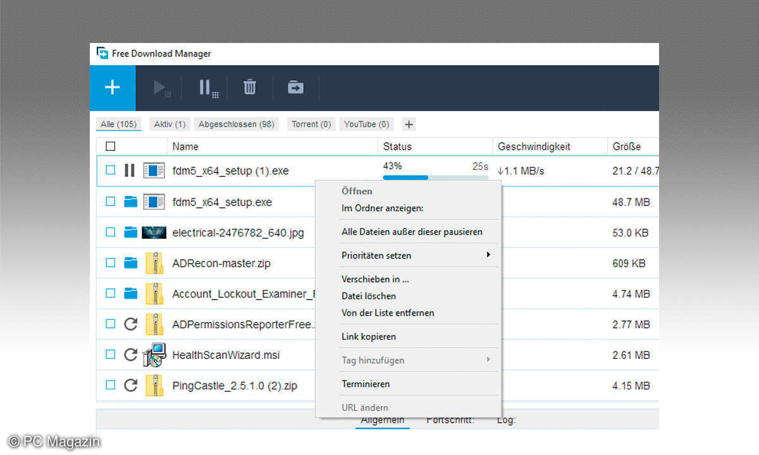Click the 1.1 MB/s speed value

click(521, 171)
